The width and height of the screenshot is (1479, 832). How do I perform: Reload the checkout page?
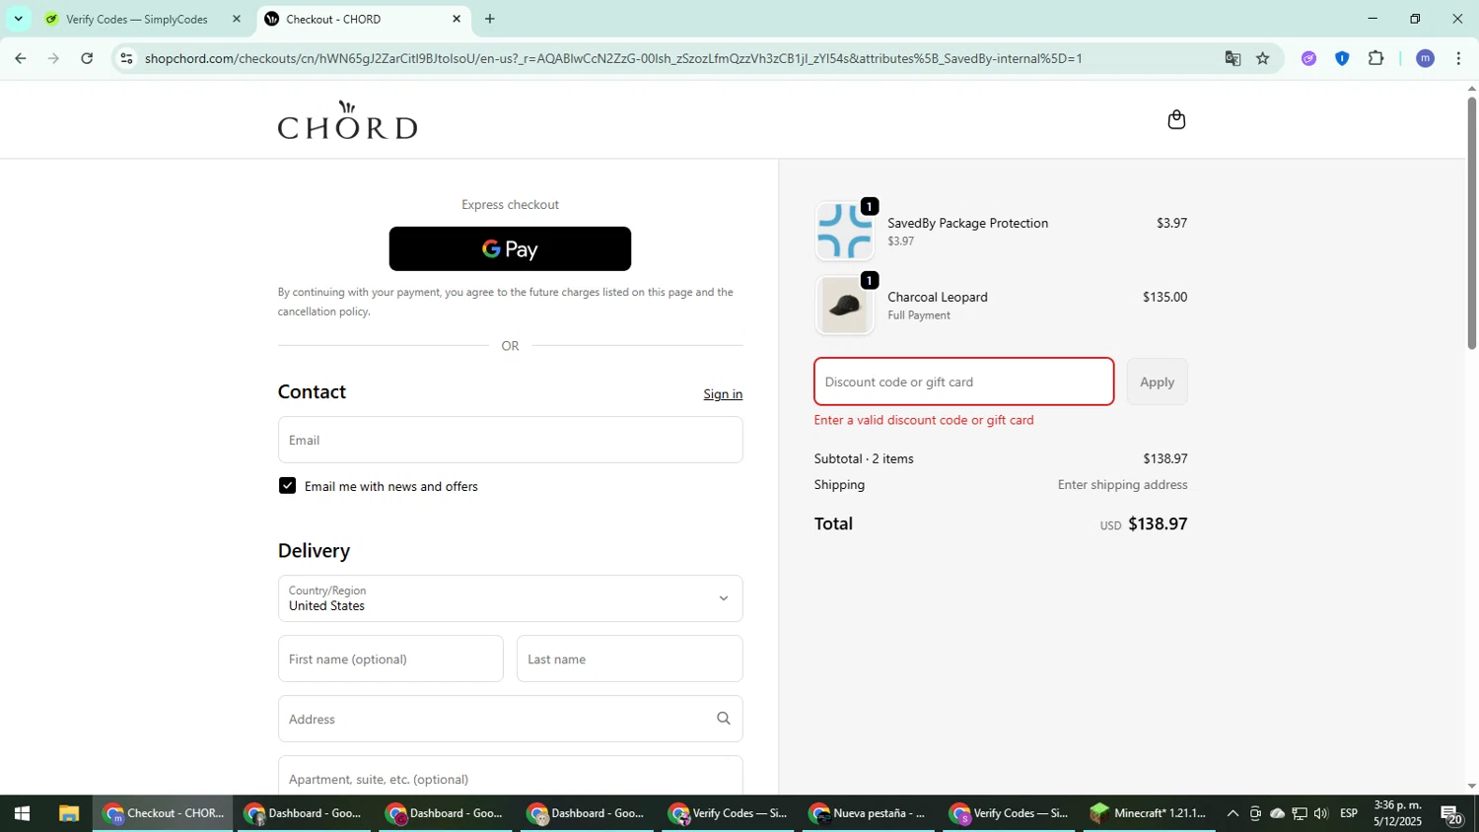(87, 58)
